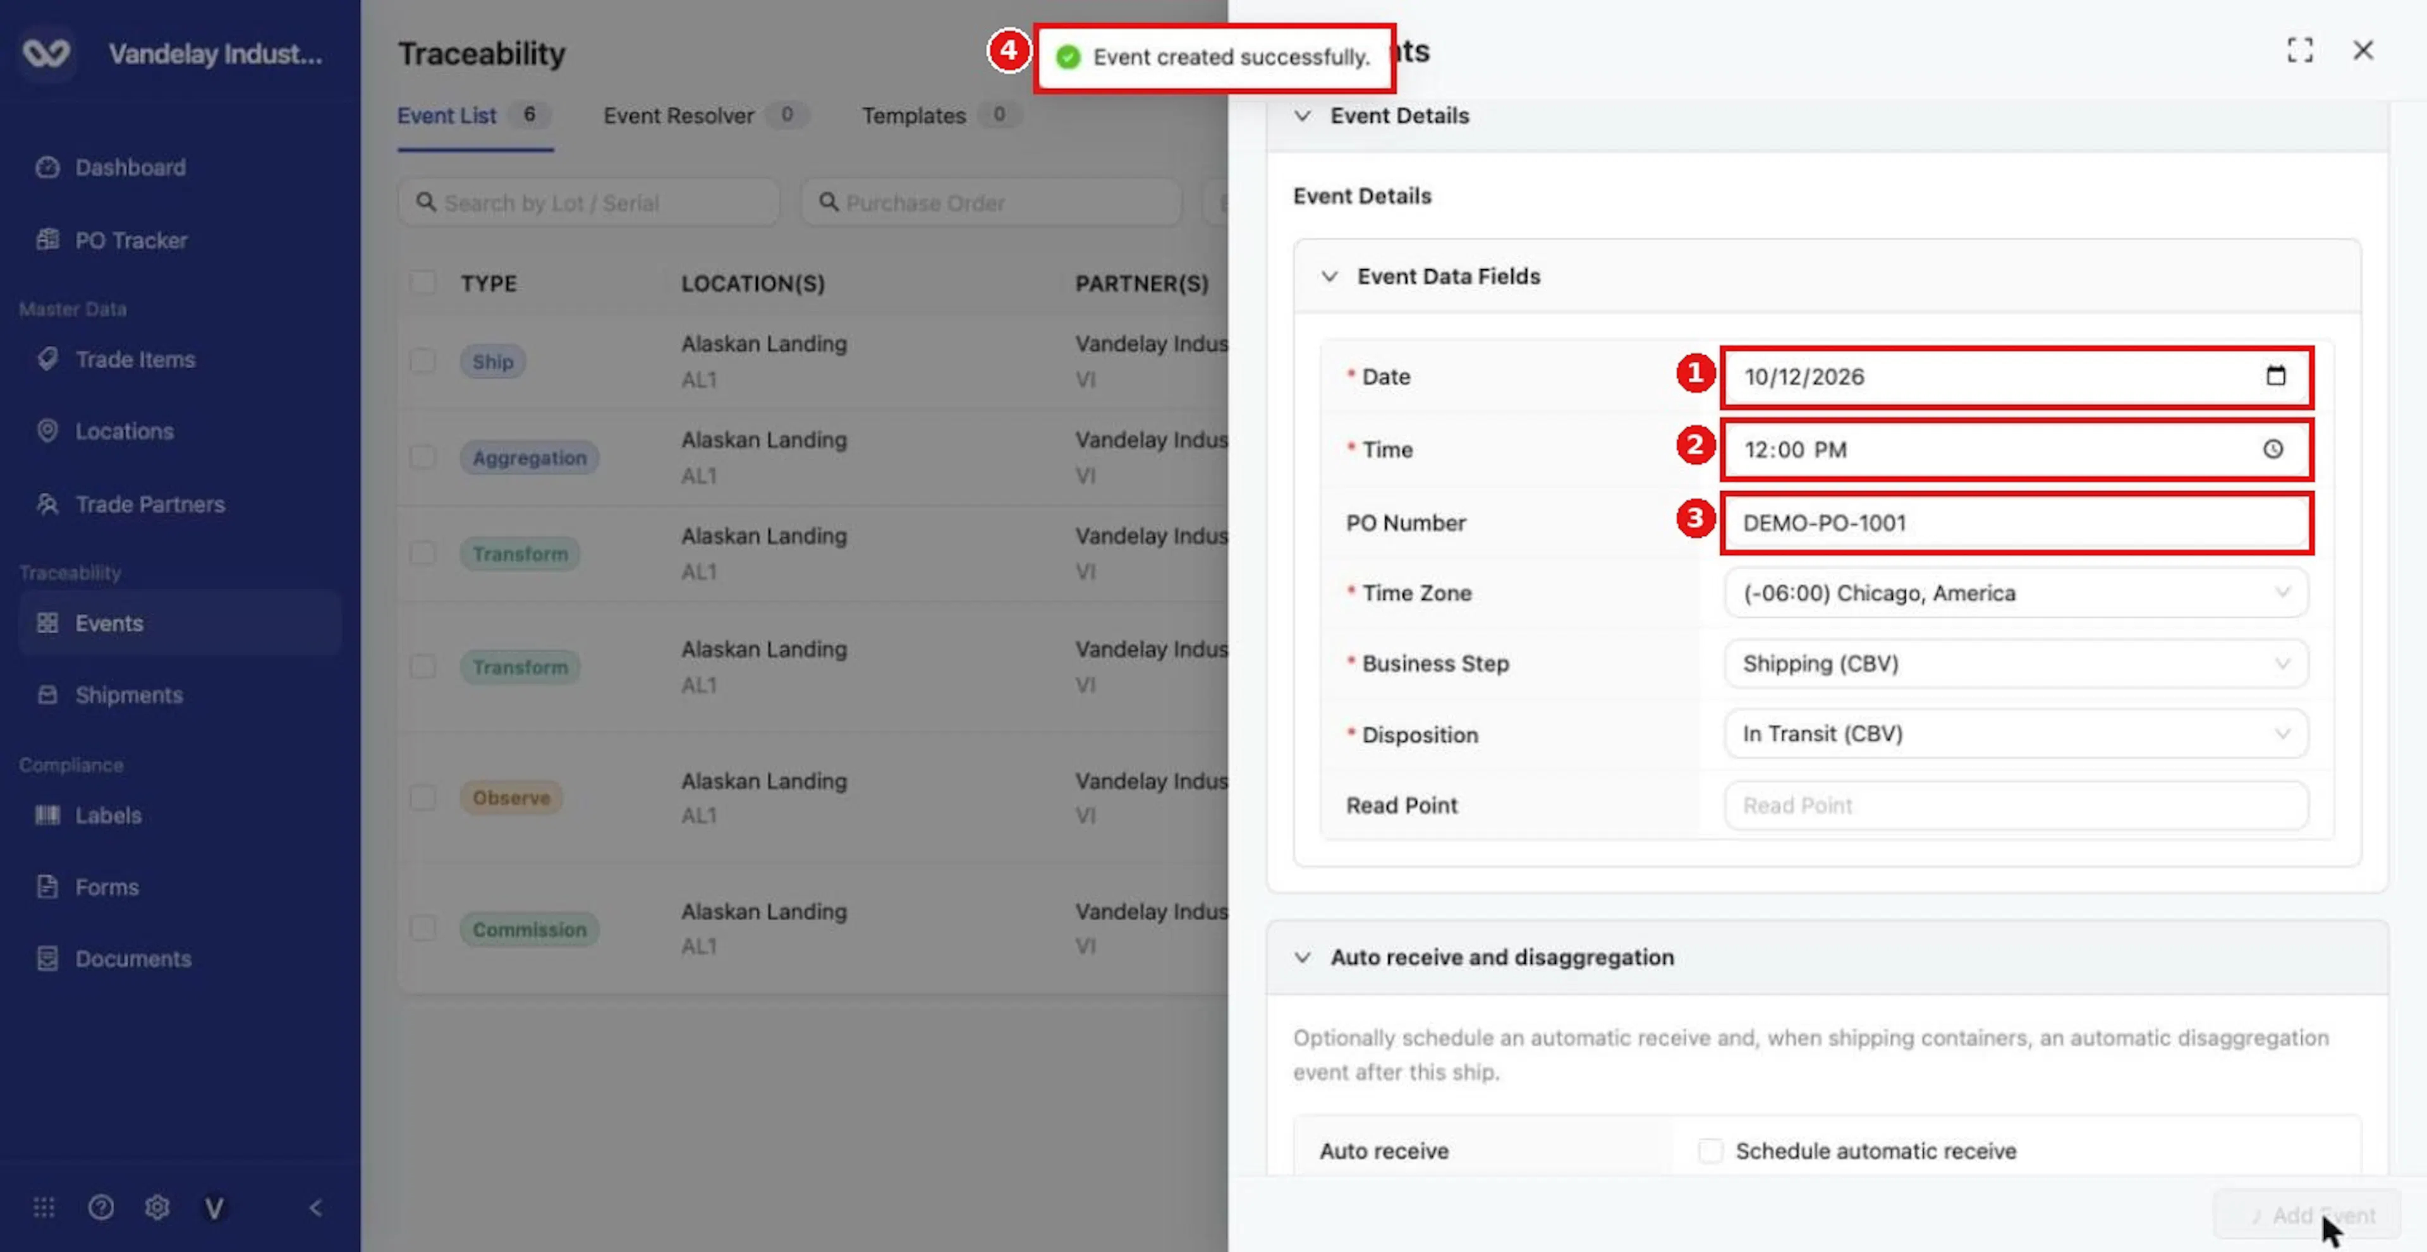
Task: Open the calendar picker in Date field
Action: pos(2275,376)
